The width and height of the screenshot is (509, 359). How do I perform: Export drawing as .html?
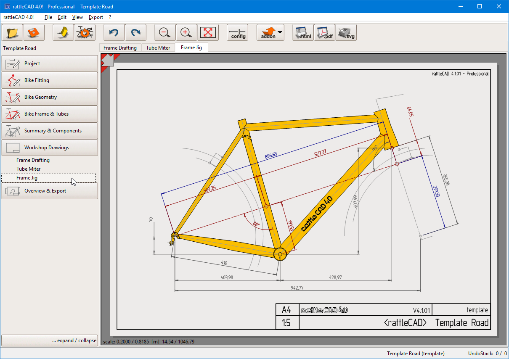[x=303, y=32]
